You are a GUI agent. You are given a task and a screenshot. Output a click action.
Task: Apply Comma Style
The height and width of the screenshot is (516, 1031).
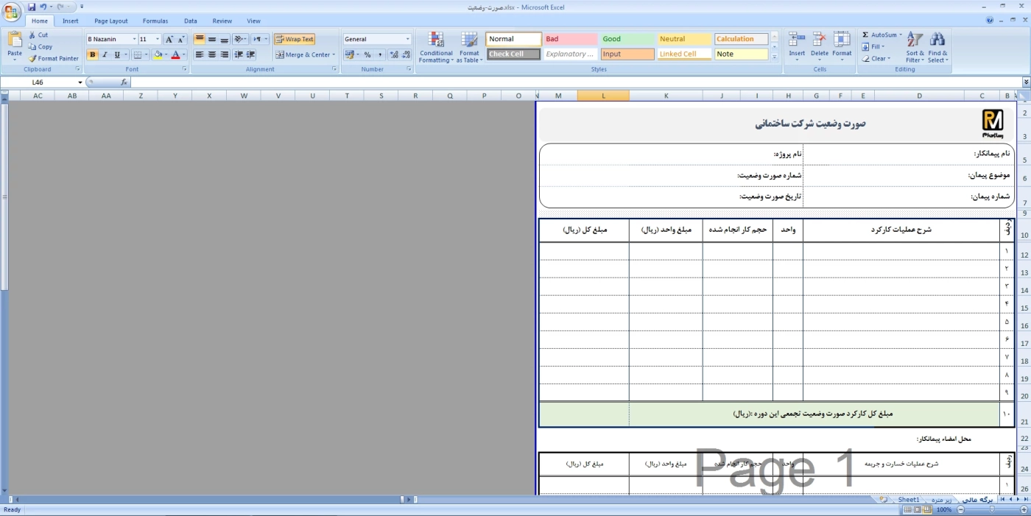click(380, 54)
